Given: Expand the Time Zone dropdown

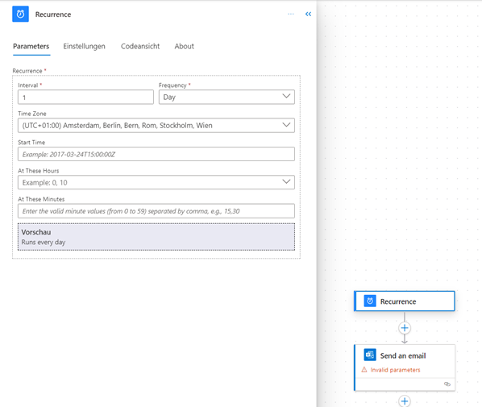Looking at the screenshot, I should pos(156,126).
